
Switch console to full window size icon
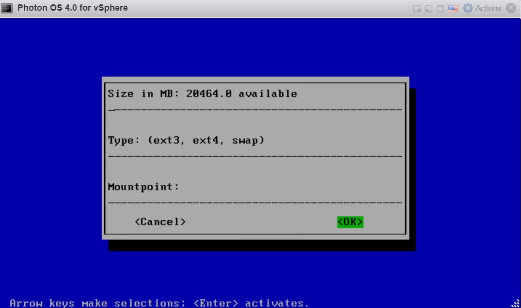[x=440, y=9]
